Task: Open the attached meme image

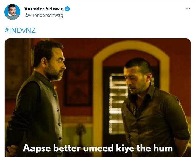Action: point(98,98)
